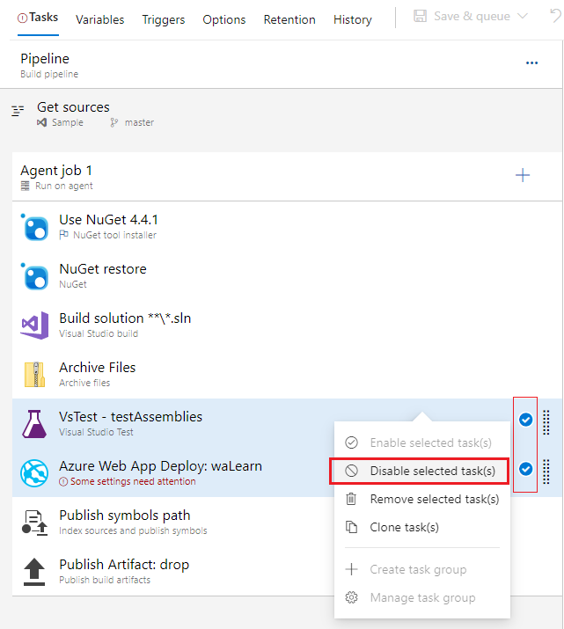Click the trash icon beside Remove selected task(s)
The width and height of the screenshot is (564, 629).
pos(351,499)
